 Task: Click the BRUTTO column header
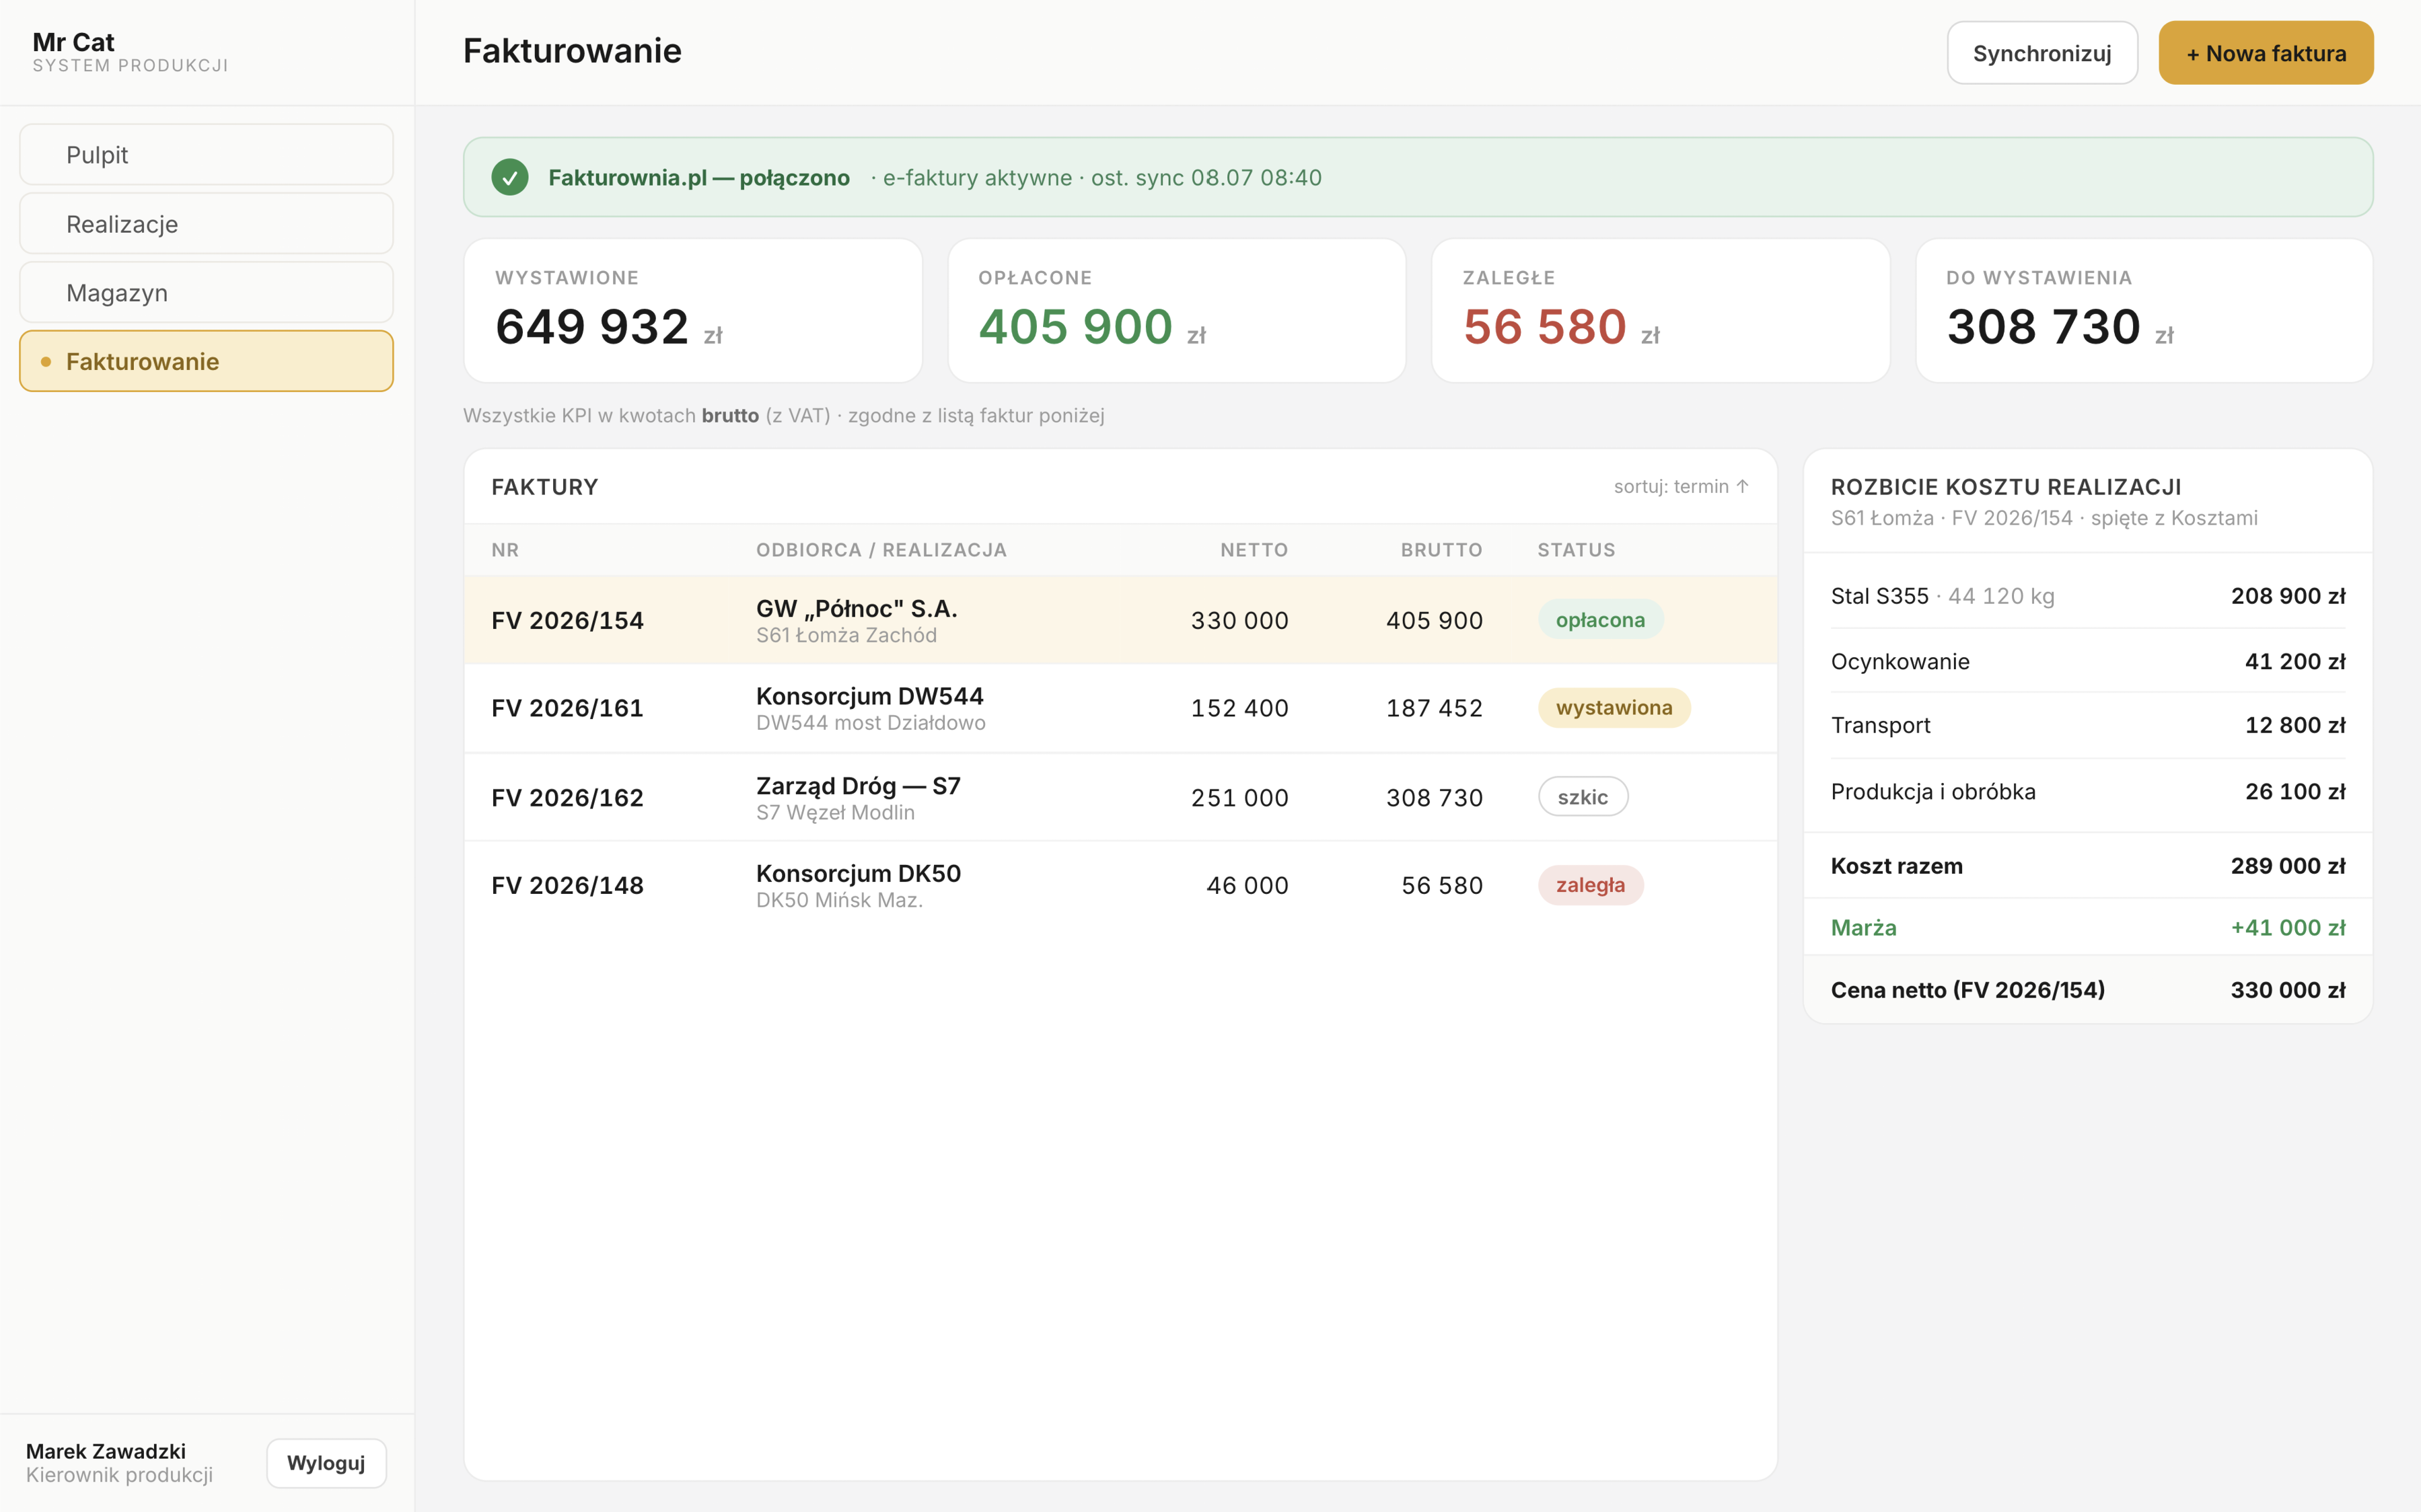tap(1441, 550)
